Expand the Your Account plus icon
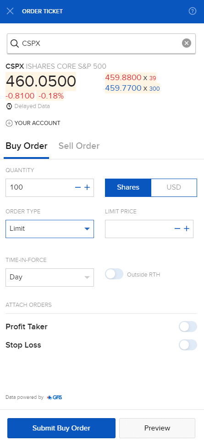The height and width of the screenshot is (441, 204). click(x=9, y=123)
